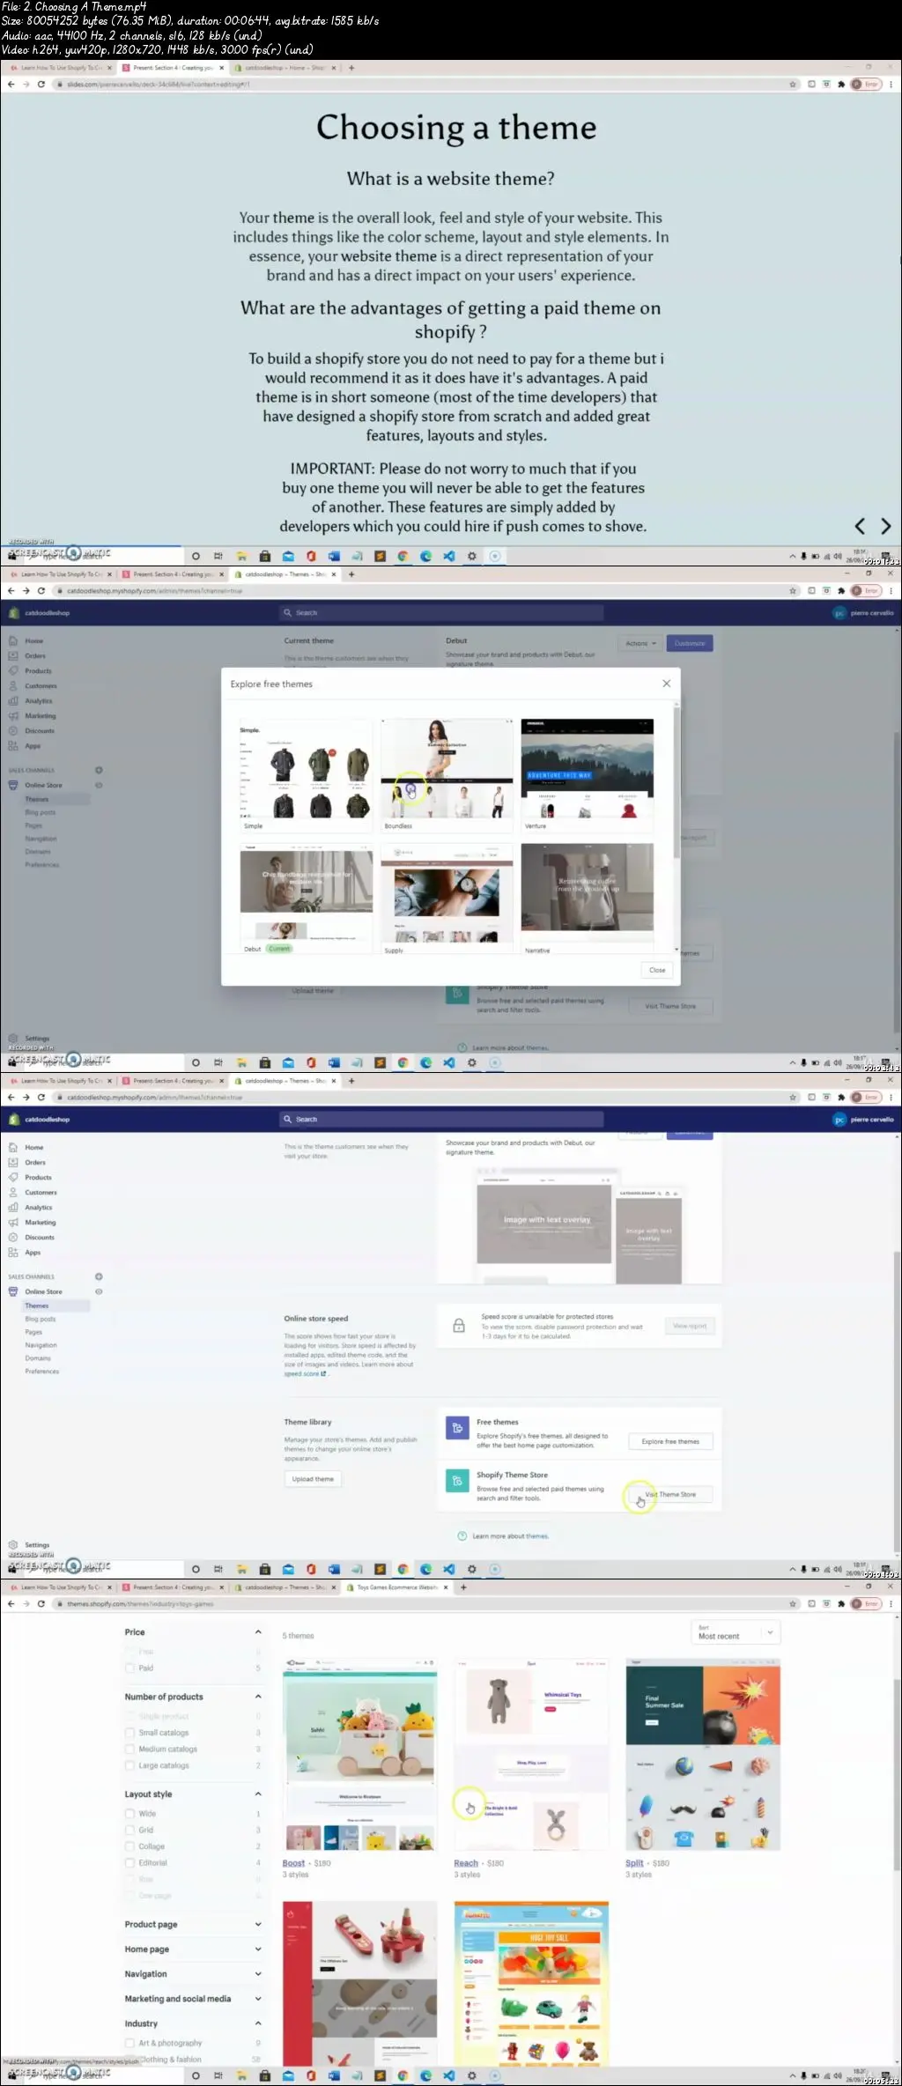Expand the Navigation filter section in the theme store
This screenshot has width=902, height=2086.
[x=258, y=1973]
